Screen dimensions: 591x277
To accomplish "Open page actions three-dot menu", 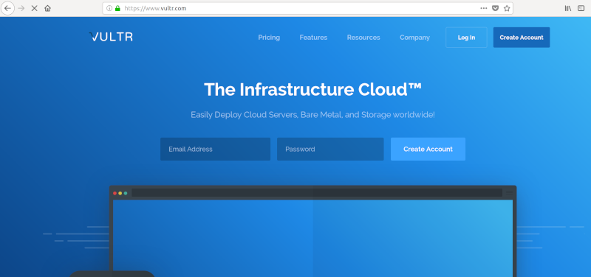I will pyautogui.click(x=484, y=8).
